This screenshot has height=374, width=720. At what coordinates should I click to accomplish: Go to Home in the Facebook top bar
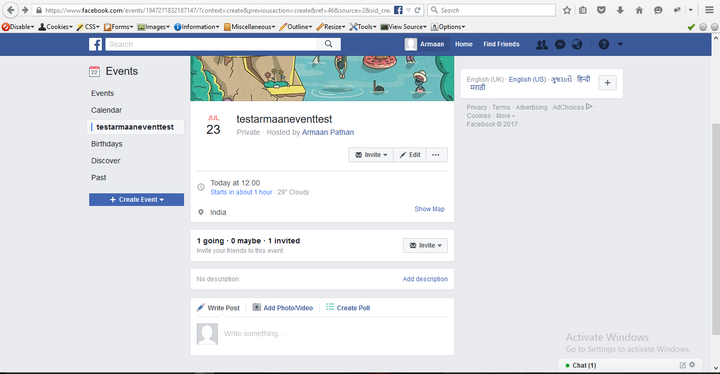click(464, 44)
